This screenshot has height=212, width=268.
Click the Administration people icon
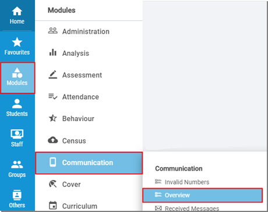pos(53,31)
